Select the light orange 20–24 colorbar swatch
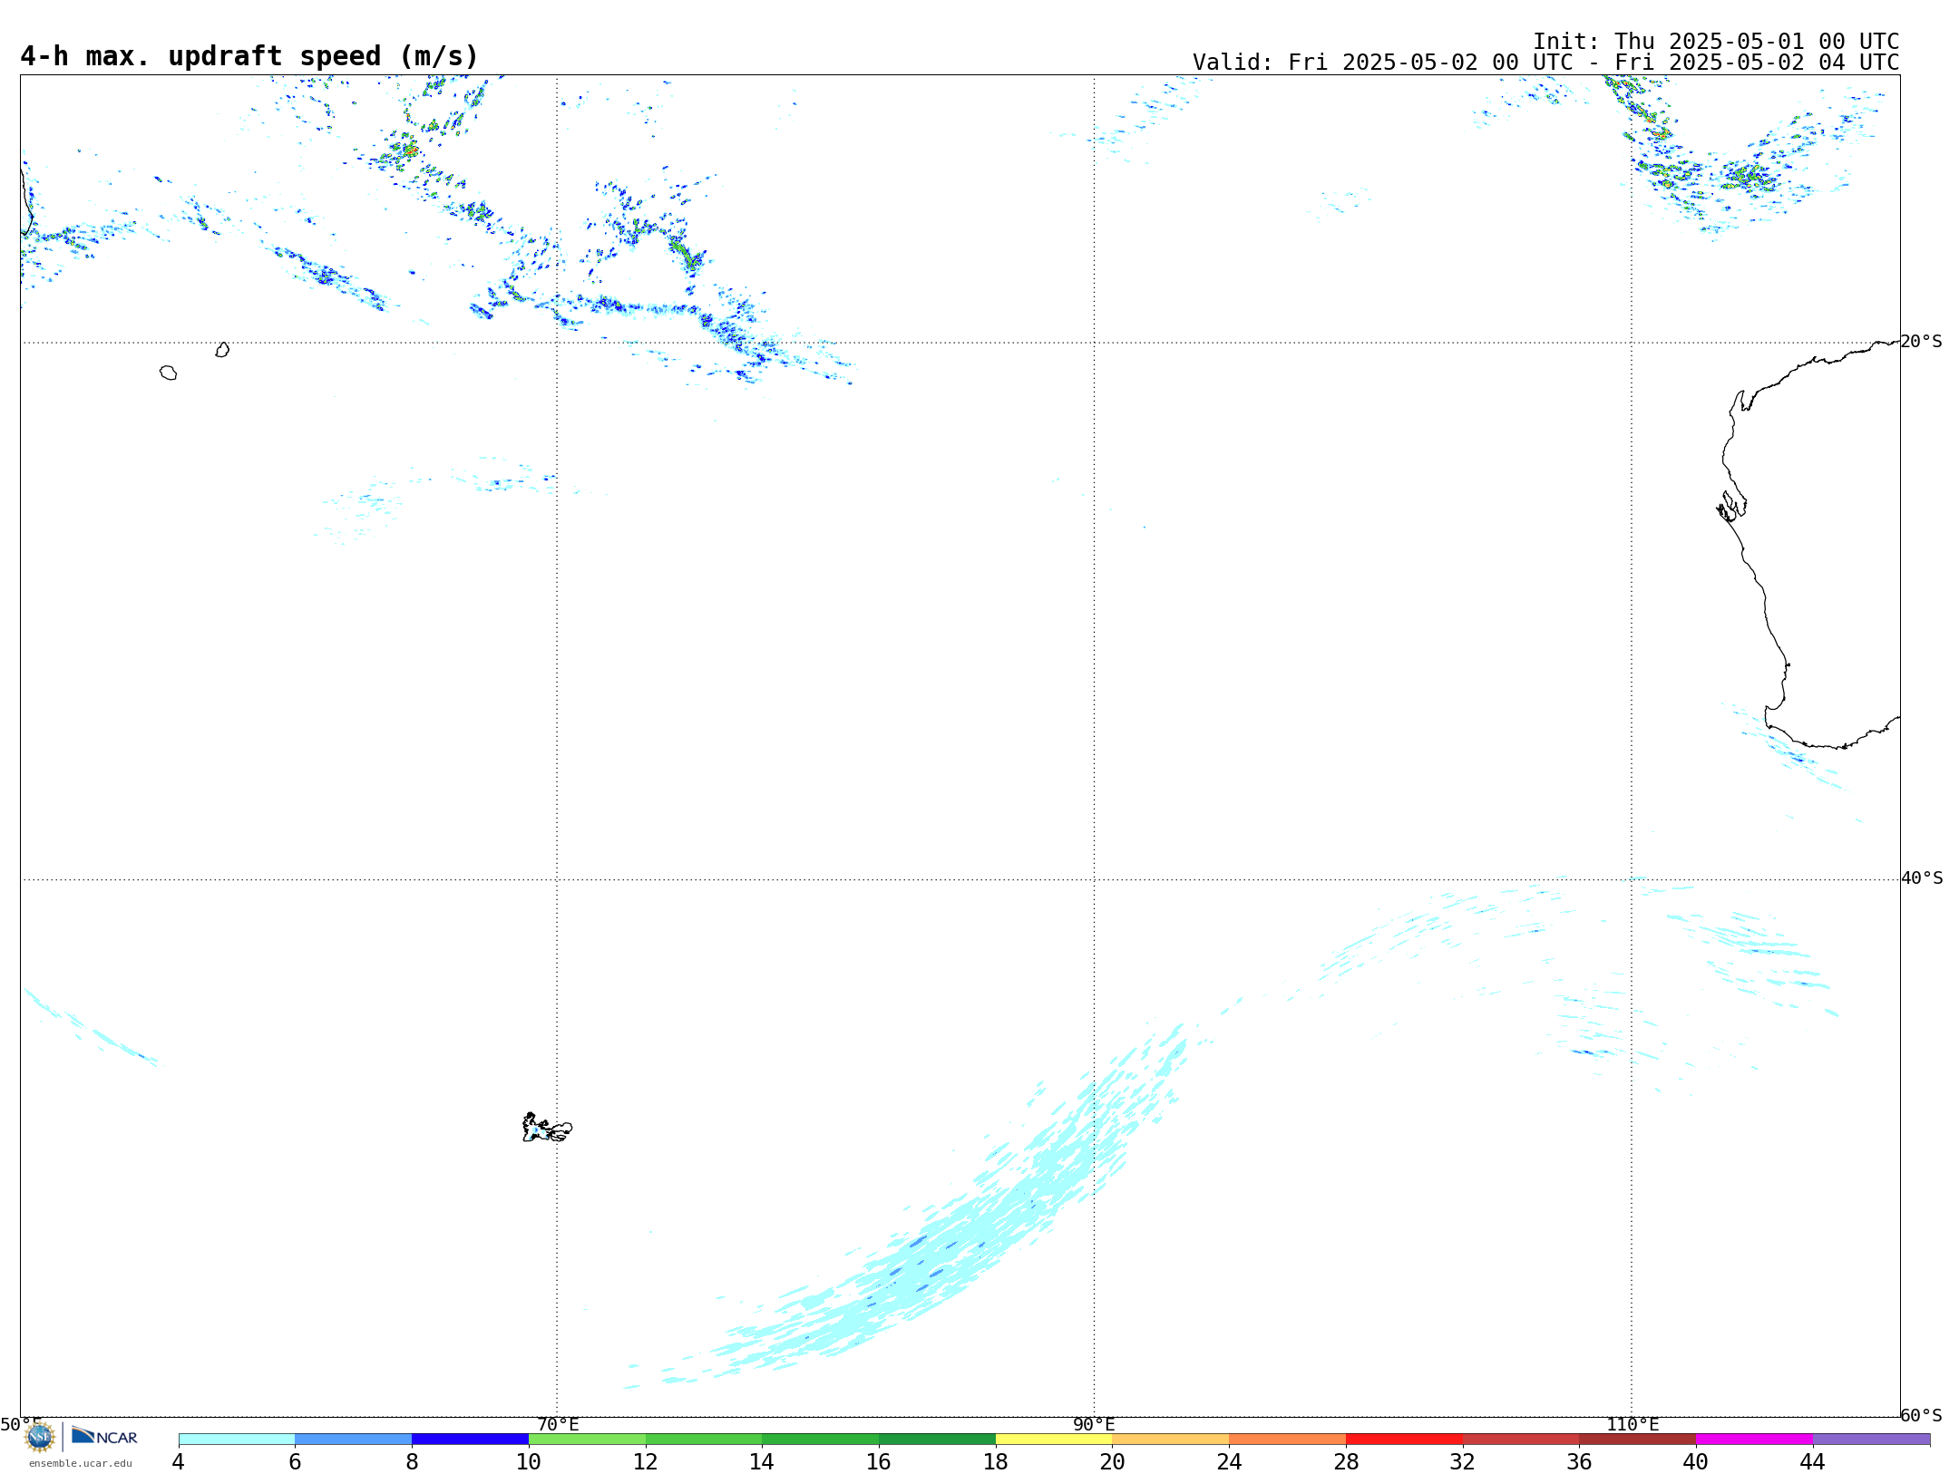1959x1474 pixels. click(x=1171, y=1439)
